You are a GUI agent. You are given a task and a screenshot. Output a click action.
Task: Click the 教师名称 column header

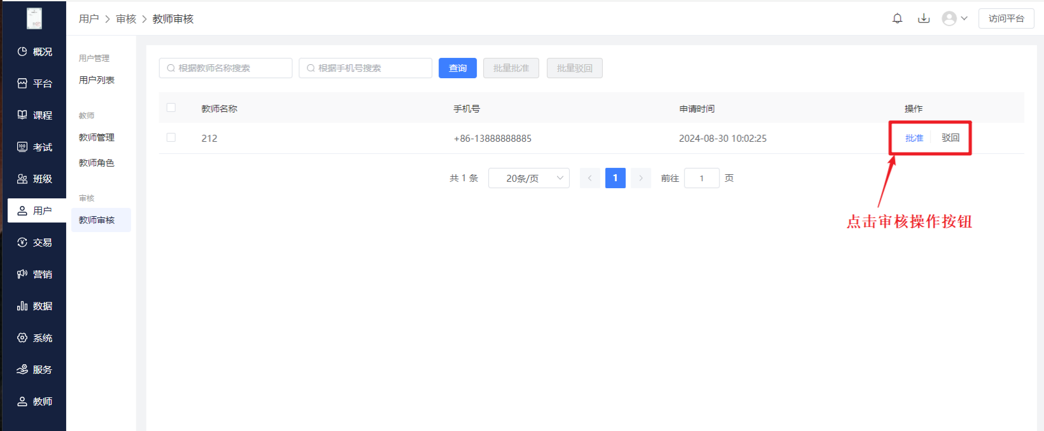[x=220, y=109]
